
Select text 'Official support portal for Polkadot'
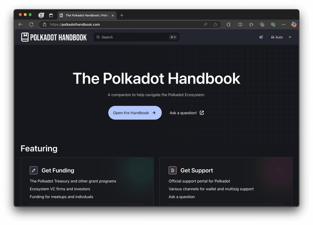pyautogui.click(x=199, y=181)
